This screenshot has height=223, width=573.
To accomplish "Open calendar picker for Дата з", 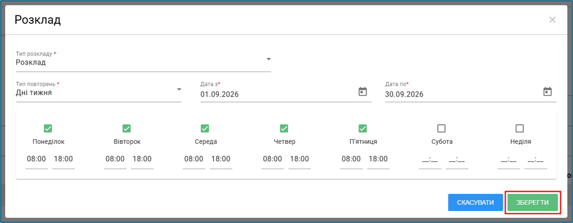I will point(363,91).
